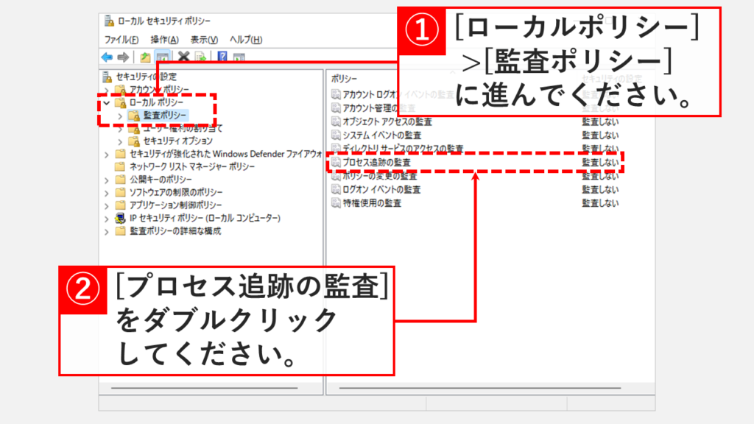Collapse the ローカル ポリシー tree node

click(x=107, y=103)
